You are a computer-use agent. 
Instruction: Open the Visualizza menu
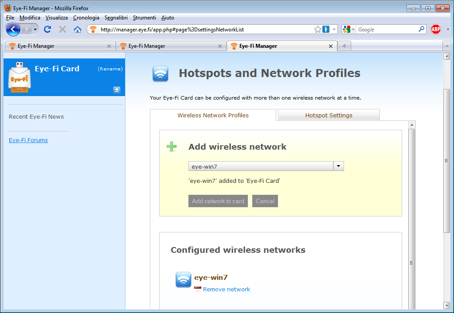[x=56, y=18]
